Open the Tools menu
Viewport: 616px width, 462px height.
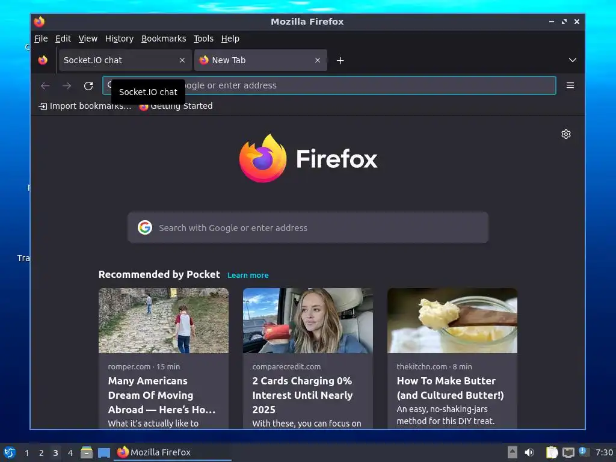pyautogui.click(x=203, y=38)
